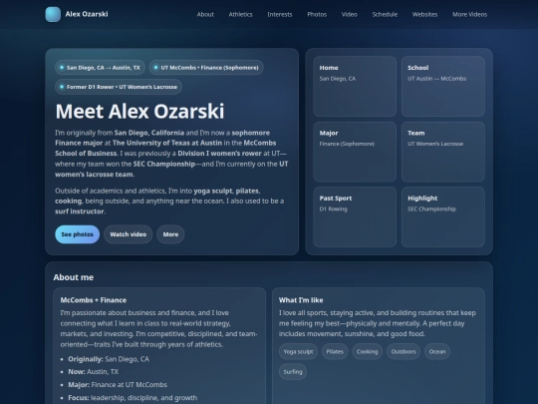This screenshot has width=538, height=404.
Task: Select the Yoga sculpt tag
Action: click(x=298, y=351)
